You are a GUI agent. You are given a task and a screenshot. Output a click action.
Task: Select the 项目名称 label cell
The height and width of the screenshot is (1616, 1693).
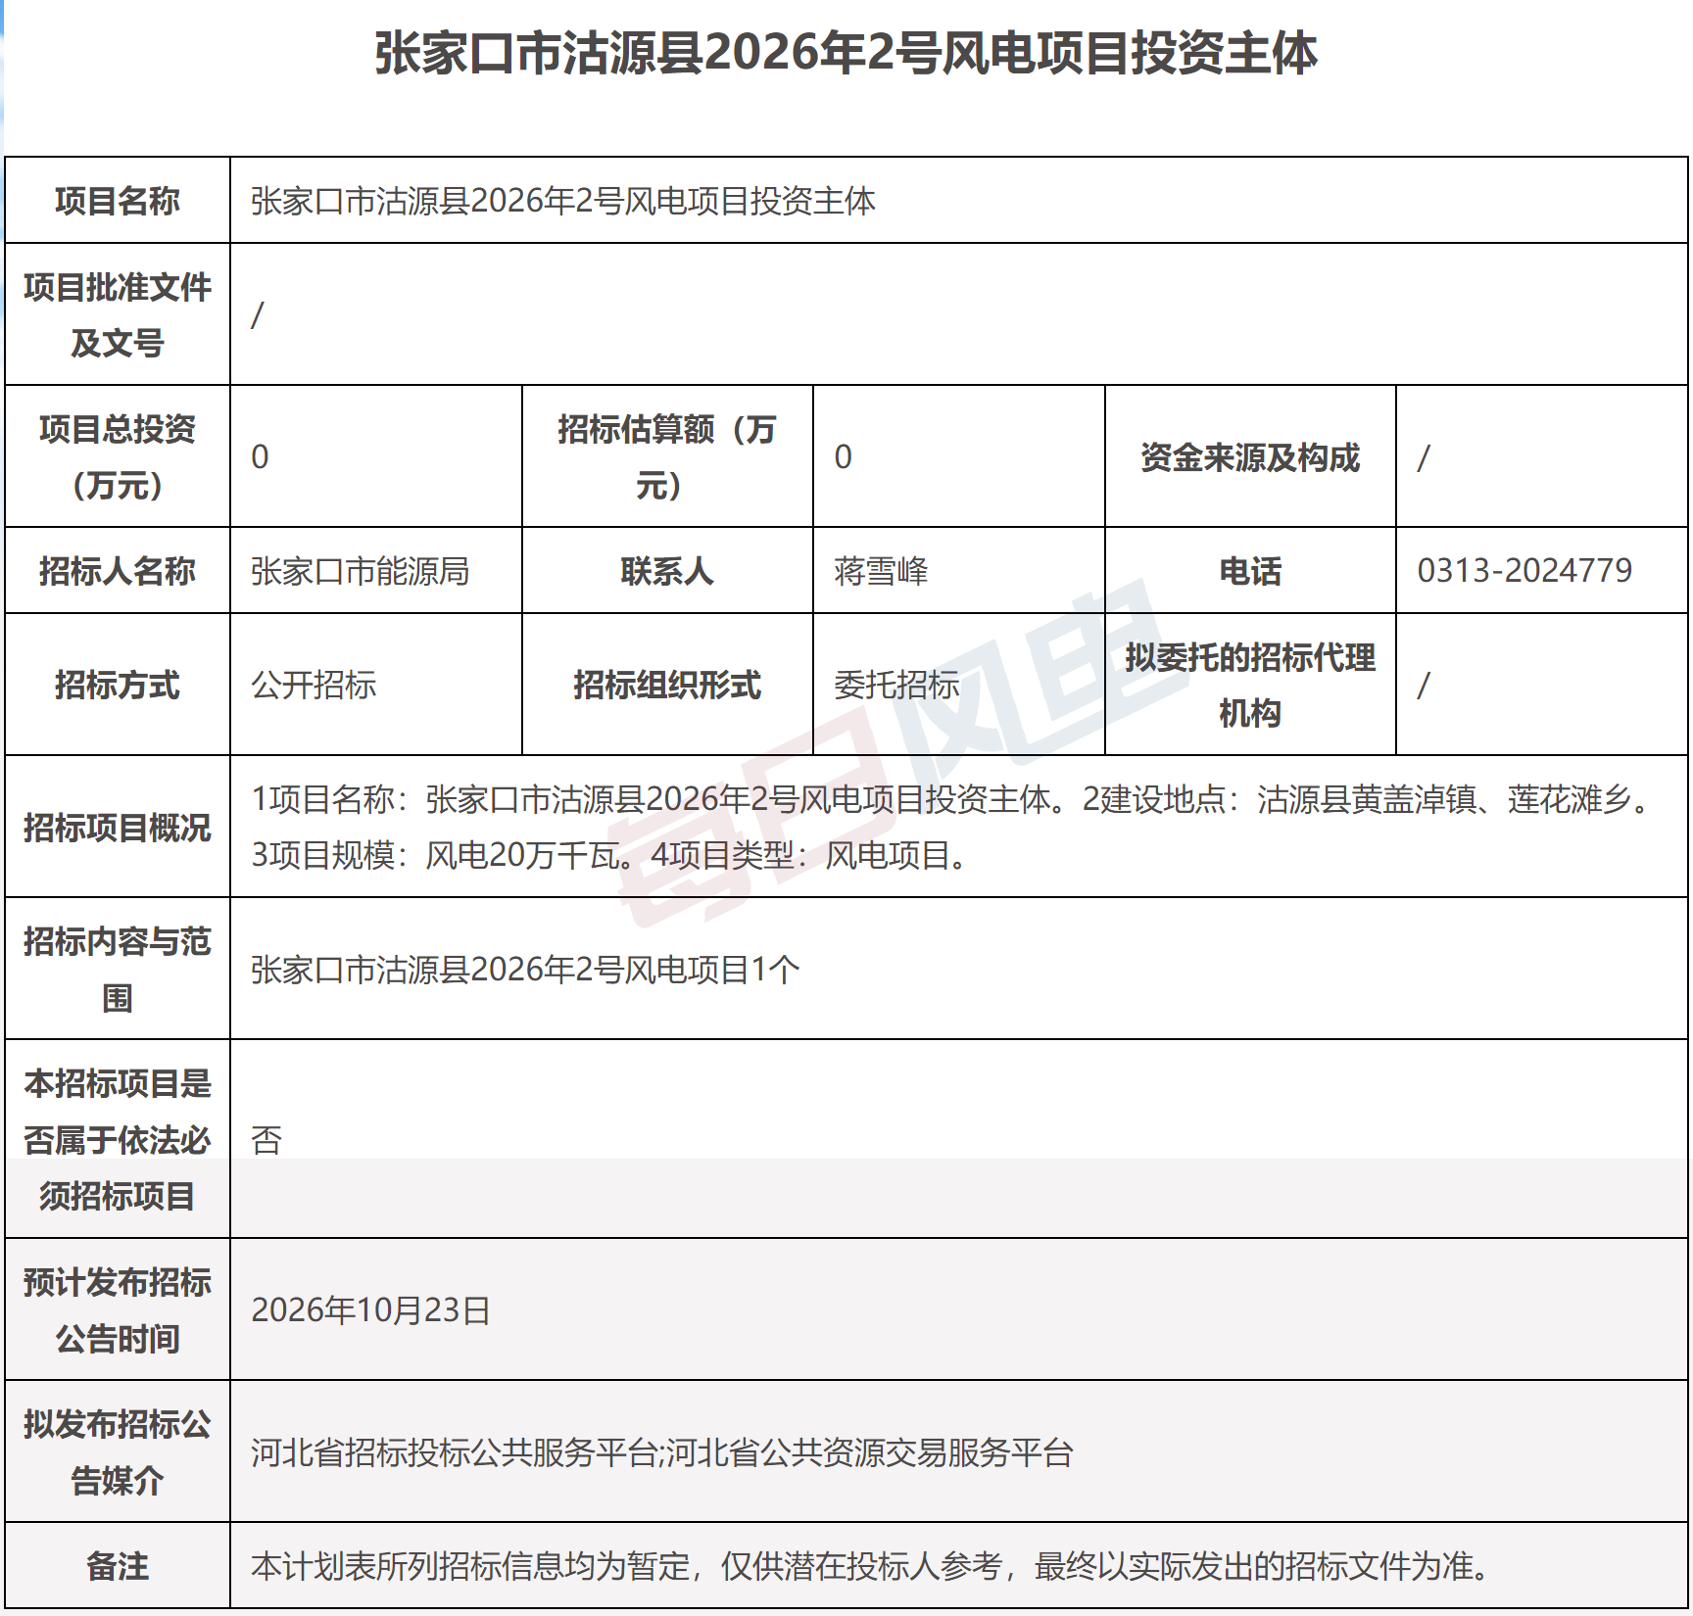point(118,201)
